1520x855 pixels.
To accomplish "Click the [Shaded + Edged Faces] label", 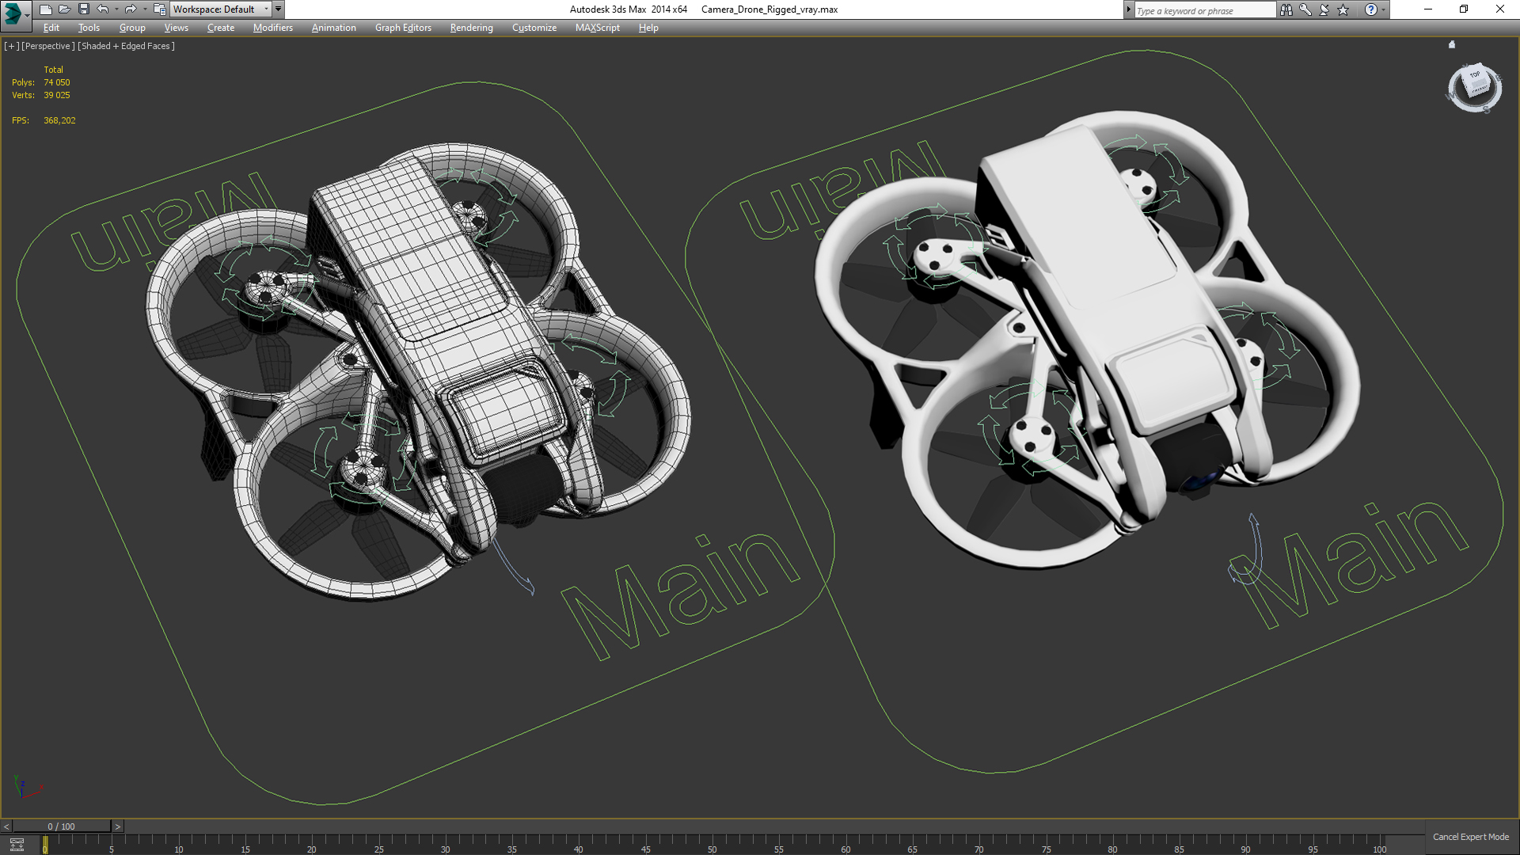I will click(x=126, y=46).
